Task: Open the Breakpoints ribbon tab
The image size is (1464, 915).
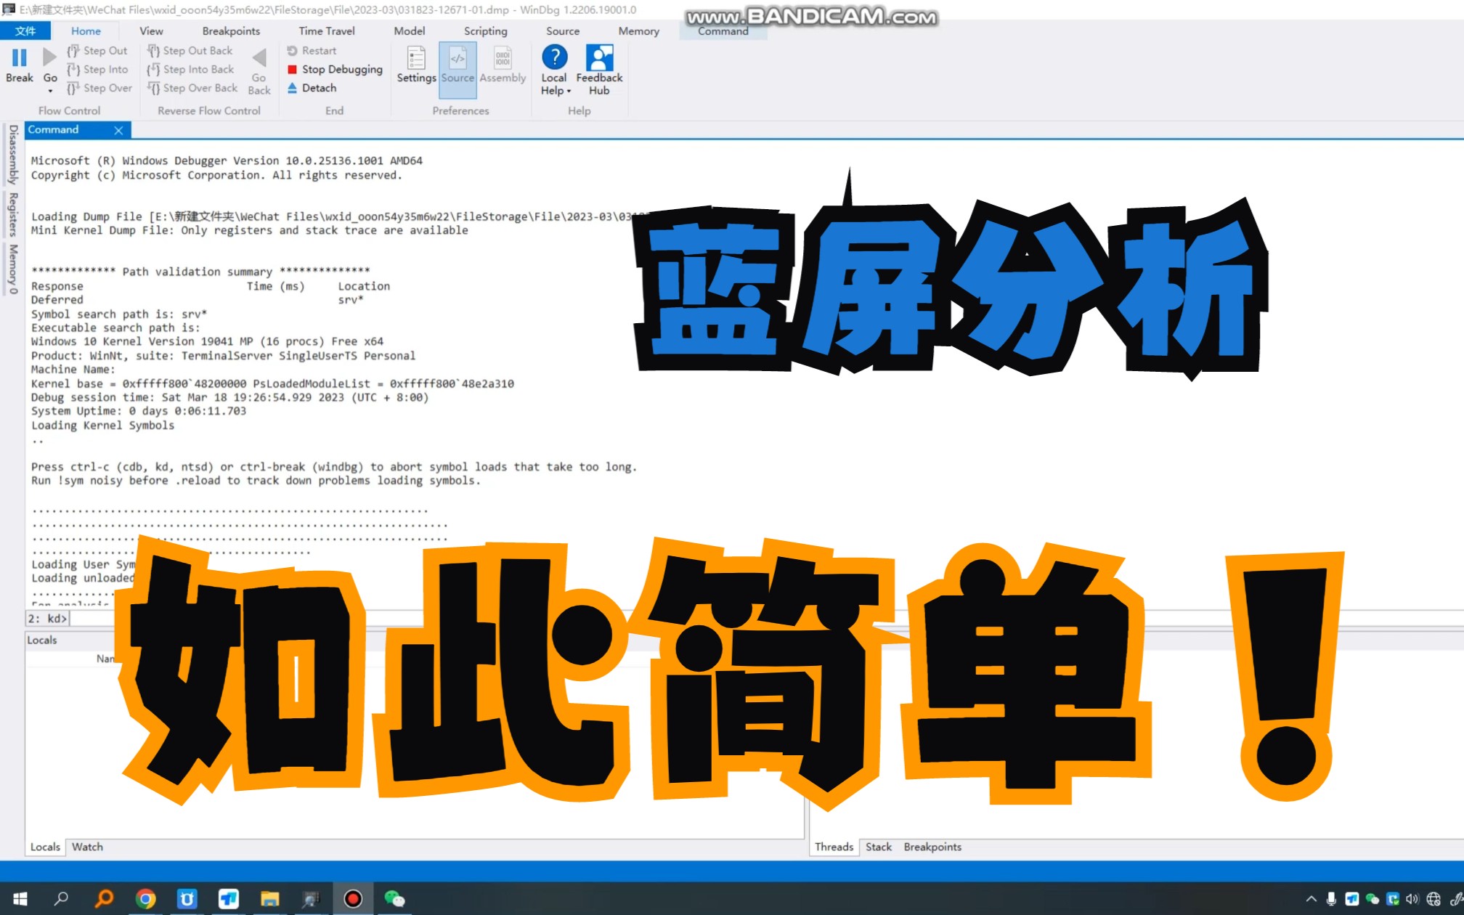Action: coord(231,30)
